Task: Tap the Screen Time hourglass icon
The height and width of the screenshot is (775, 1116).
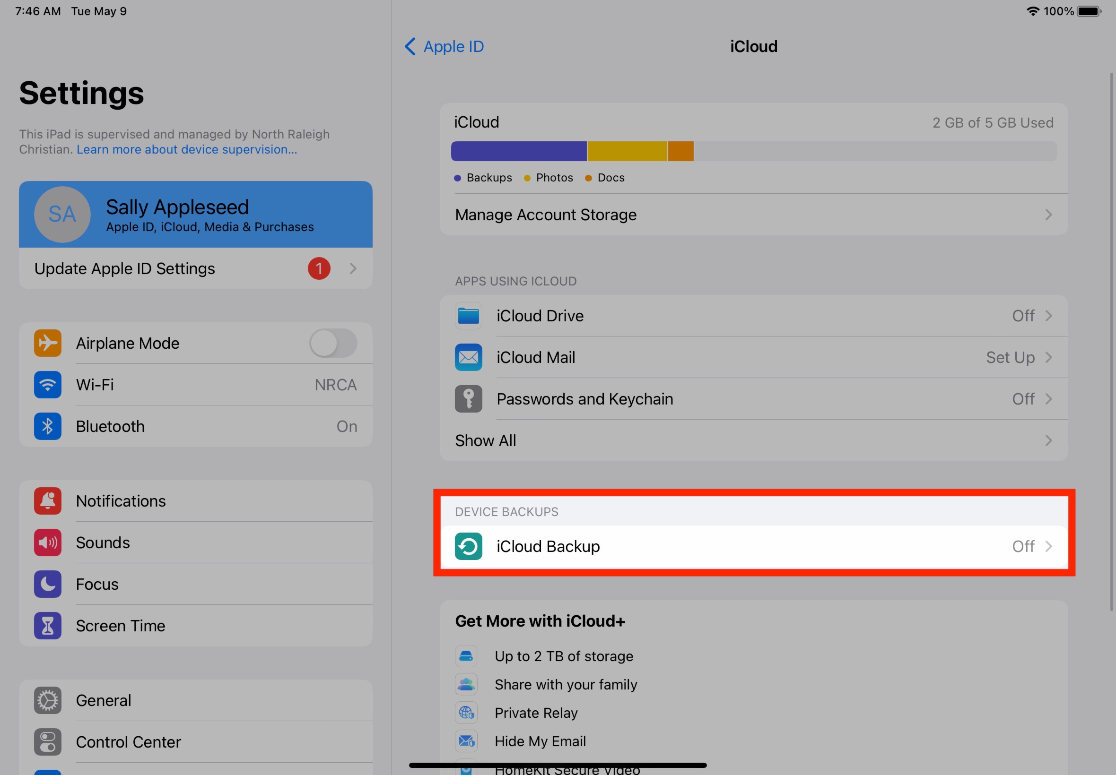Action: pyautogui.click(x=48, y=626)
